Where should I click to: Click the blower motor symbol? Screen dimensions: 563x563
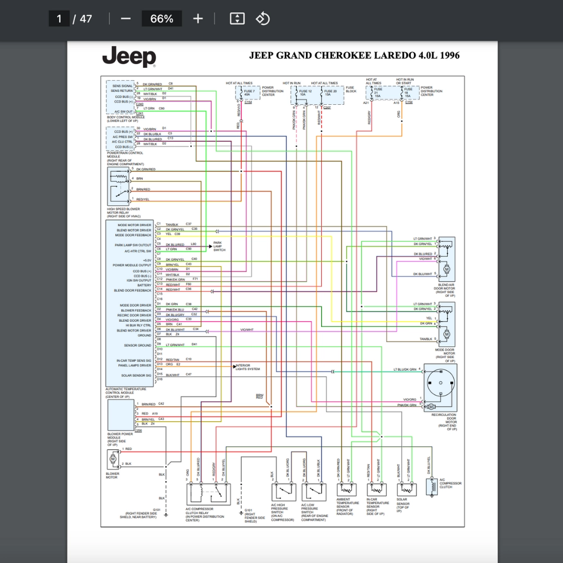point(113,459)
